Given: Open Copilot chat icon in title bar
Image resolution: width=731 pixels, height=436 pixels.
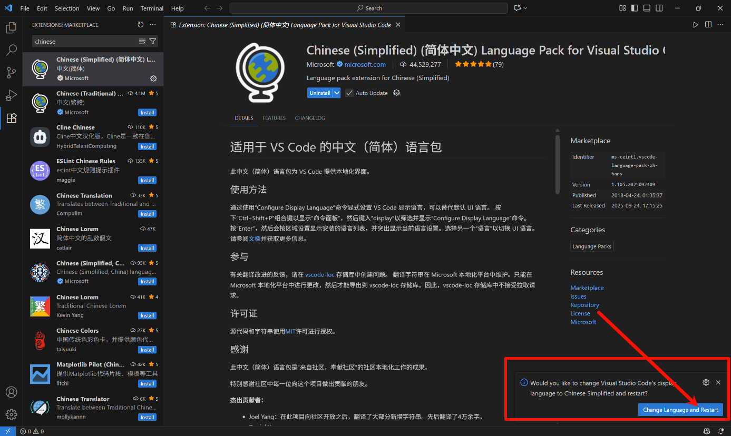Looking at the screenshot, I should 518,8.
